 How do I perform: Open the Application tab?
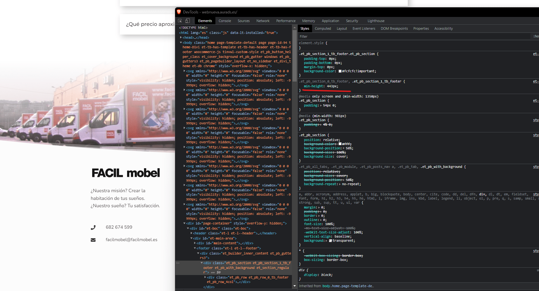coord(330,21)
